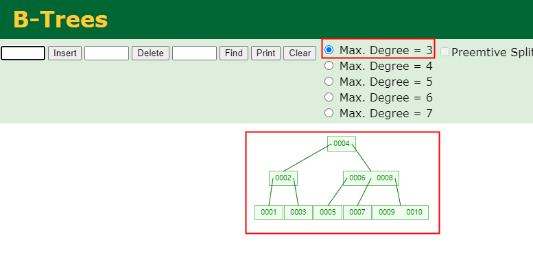The height and width of the screenshot is (253, 533).
Task: Click the Find button
Action: point(233,53)
